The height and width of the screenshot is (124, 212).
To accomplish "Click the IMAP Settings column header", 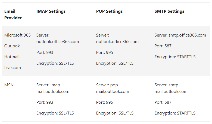I will (51, 11).
